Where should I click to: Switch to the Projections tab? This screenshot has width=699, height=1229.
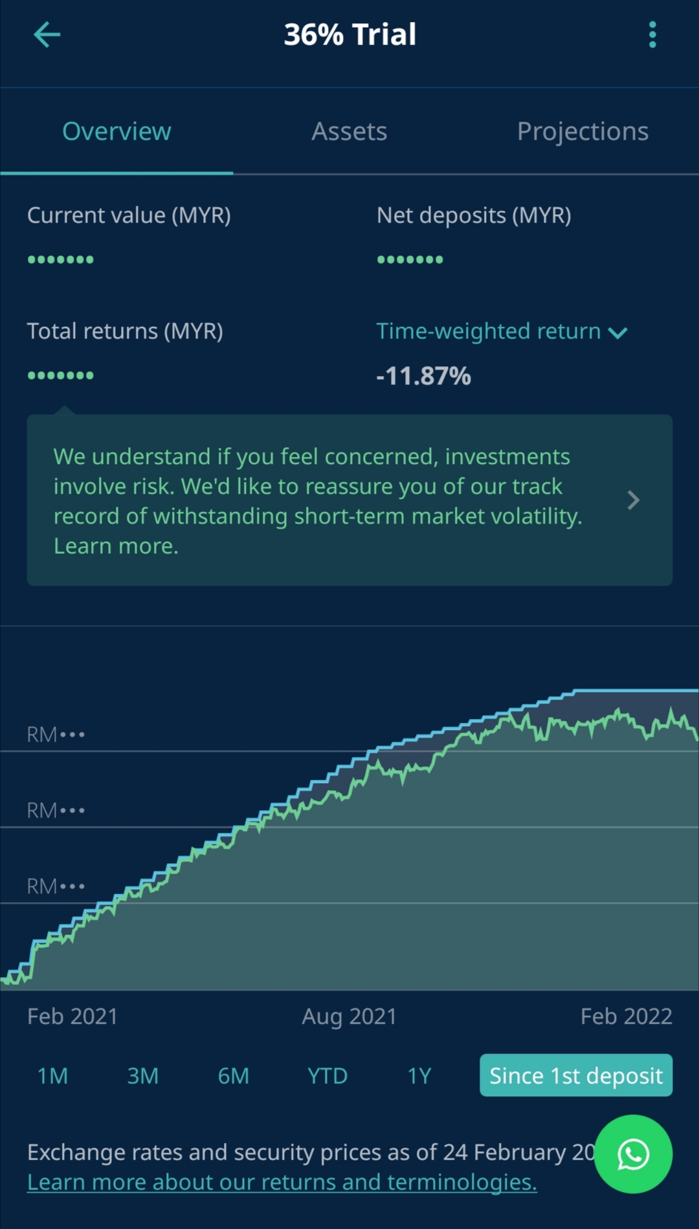[x=582, y=131]
